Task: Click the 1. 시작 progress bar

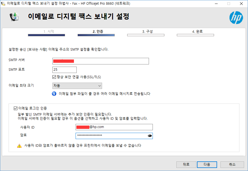Action: (47, 35)
